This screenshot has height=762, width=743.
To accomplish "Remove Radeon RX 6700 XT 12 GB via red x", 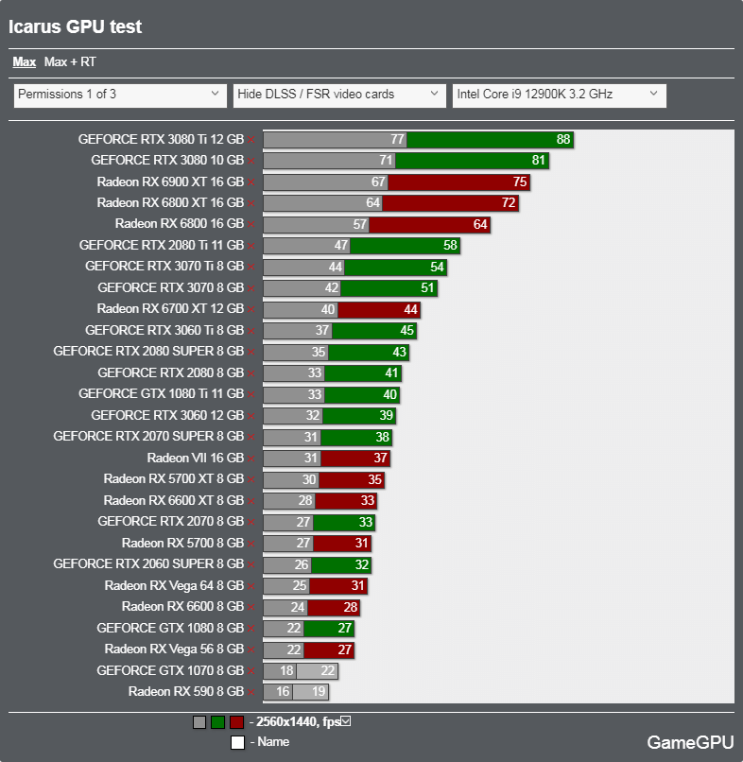I will tap(251, 309).
